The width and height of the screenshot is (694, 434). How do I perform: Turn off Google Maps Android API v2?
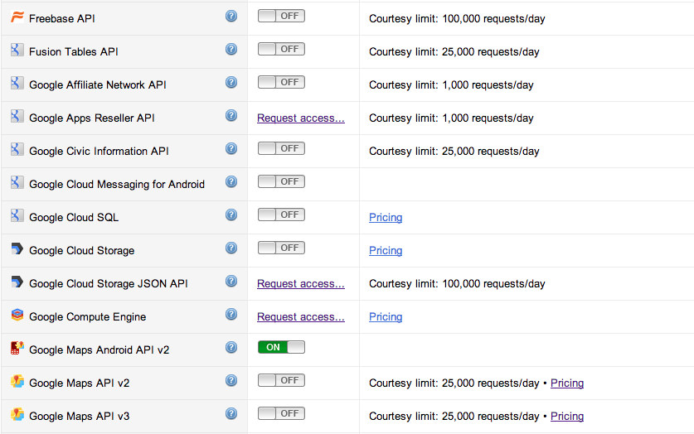[281, 348]
